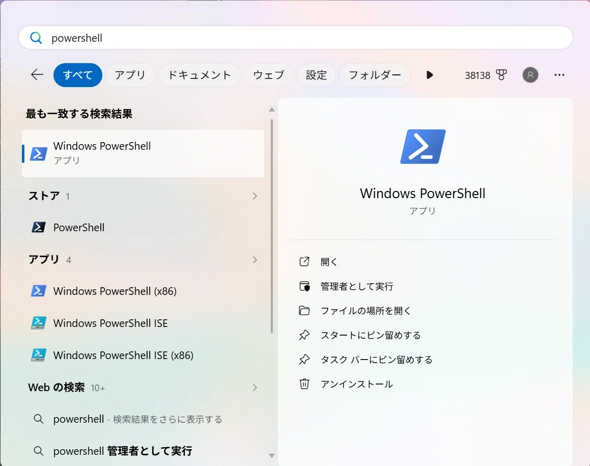Open web suggestion powershell 管理者として実行
The width and height of the screenshot is (590, 466).
pyautogui.click(x=143, y=451)
